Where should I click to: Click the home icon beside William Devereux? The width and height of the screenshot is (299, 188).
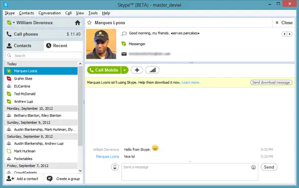pyautogui.click(x=77, y=23)
